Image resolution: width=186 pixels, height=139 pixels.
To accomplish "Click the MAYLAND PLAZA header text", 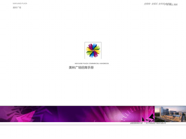I will (x=20, y=3).
